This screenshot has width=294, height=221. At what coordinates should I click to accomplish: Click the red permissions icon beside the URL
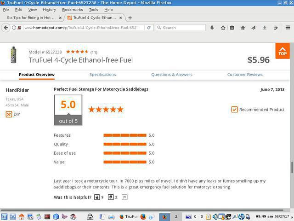coord(19,28)
